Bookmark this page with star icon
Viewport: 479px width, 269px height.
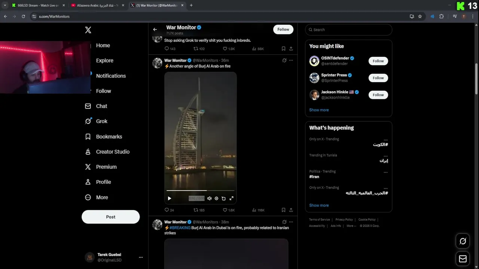(x=420, y=16)
